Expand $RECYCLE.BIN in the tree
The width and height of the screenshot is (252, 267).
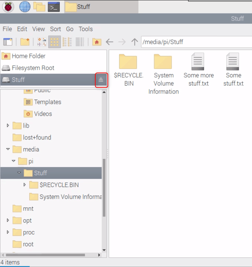click(25, 185)
